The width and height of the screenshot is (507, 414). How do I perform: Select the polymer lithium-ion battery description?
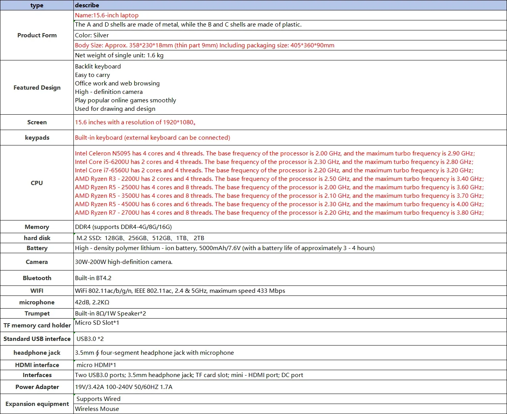coord(290,248)
